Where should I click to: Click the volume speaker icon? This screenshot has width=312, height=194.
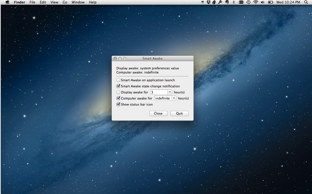click(x=263, y=2)
